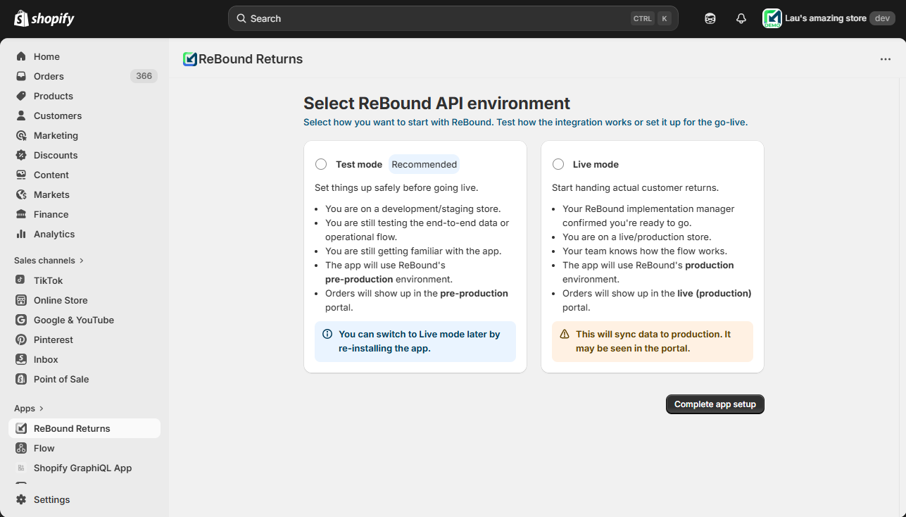The width and height of the screenshot is (906, 517).
Task: Click "You are on a development/staging store."
Action: (413, 209)
